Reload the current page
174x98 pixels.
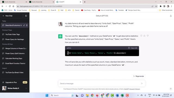[10, 6]
